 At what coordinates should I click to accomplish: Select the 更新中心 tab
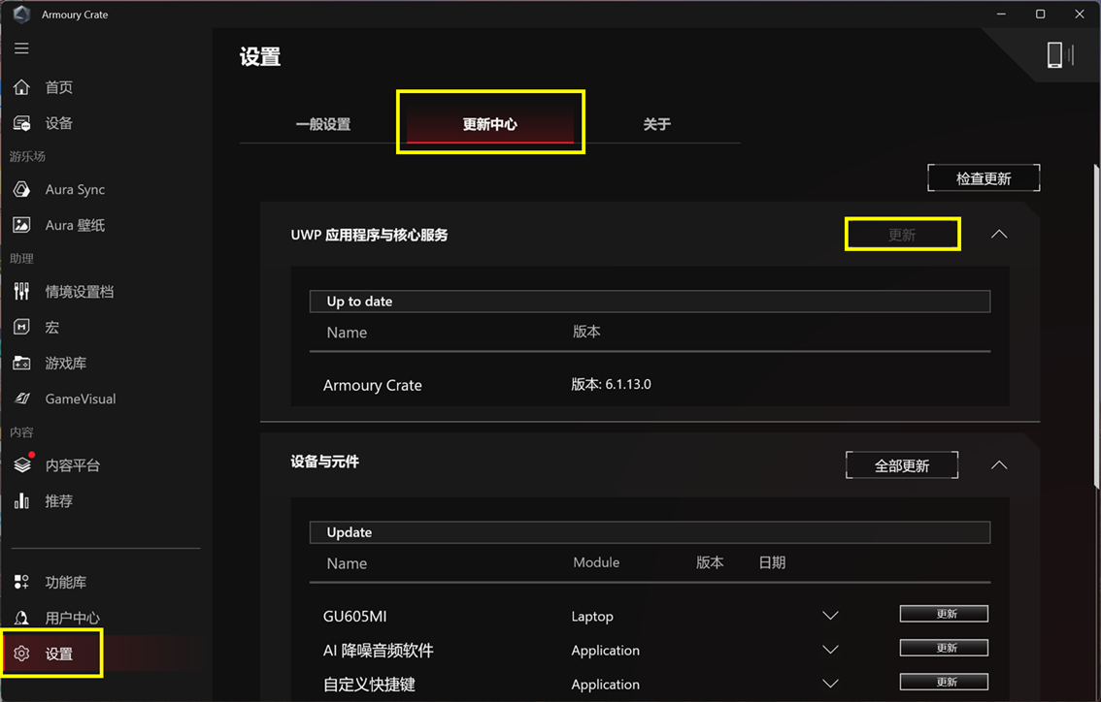[x=490, y=124]
